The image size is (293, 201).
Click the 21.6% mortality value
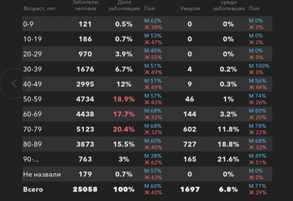[228, 159]
